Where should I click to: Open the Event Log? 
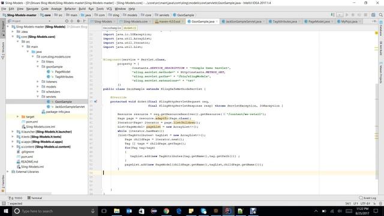(368, 198)
